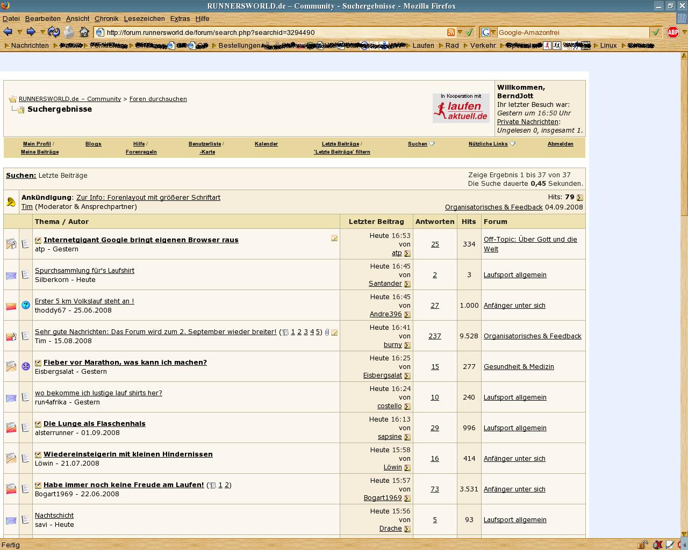The image size is (688, 550).
Task: Click the Reload page icon
Action: [54, 32]
